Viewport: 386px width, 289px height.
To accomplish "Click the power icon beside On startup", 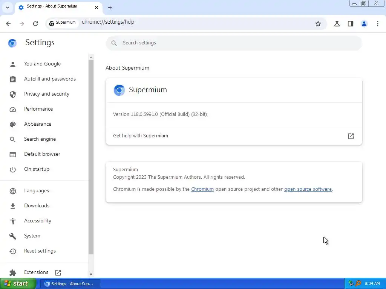I will 13,170.
